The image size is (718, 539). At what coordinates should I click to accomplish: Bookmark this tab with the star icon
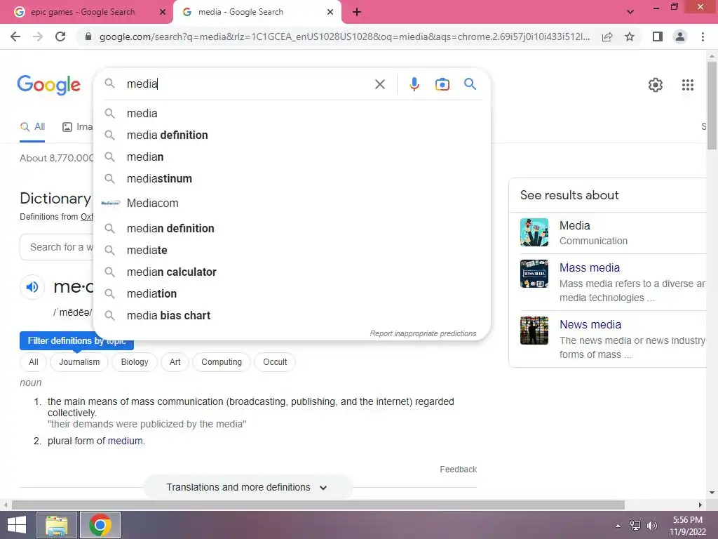coord(630,36)
